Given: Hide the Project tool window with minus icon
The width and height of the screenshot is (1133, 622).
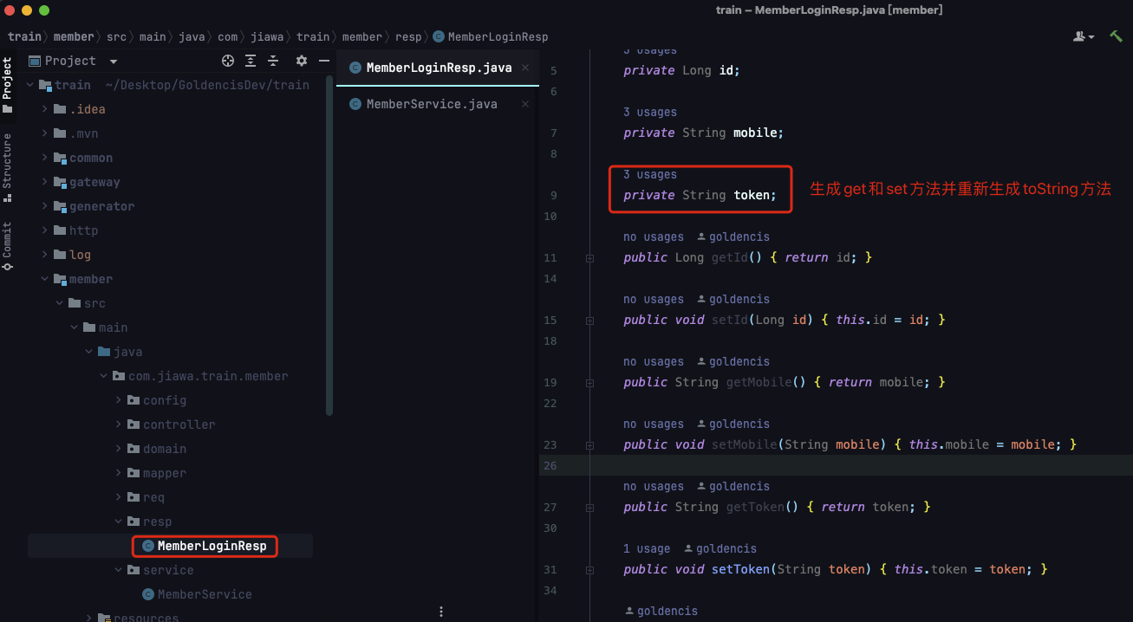Looking at the screenshot, I should pos(324,61).
